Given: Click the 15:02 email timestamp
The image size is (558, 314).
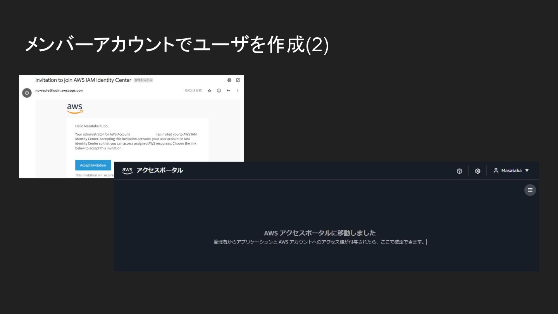Looking at the screenshot, I should pyautogui.click(x=193, y=91).
